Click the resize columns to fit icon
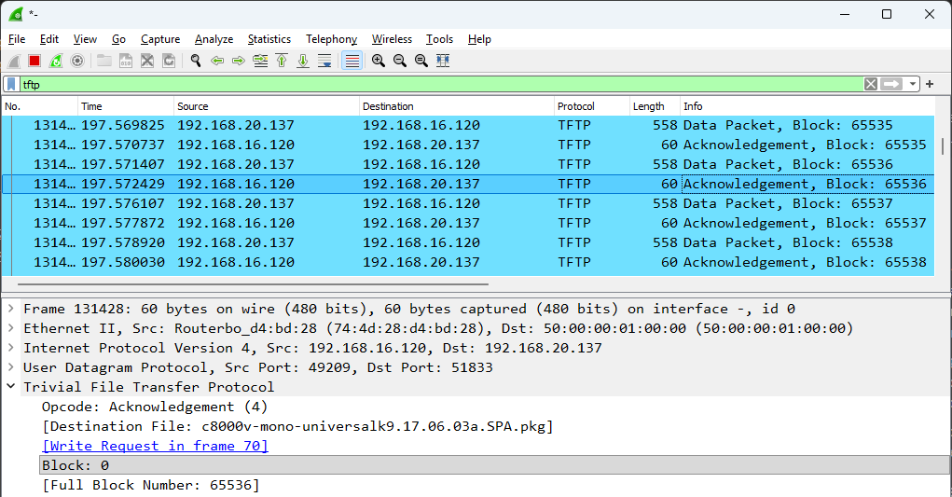 [443, 61]
